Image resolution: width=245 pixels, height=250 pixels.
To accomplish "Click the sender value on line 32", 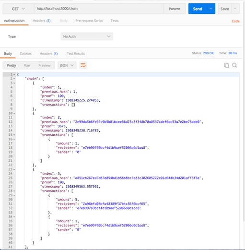I will [x=108, y=208].
